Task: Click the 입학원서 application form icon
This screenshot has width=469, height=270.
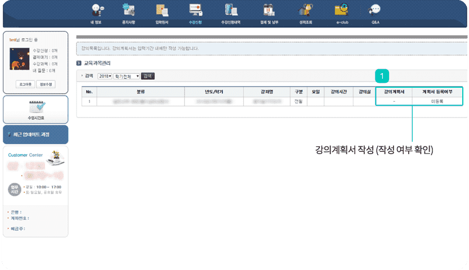Action: click(x=162, y=11)
